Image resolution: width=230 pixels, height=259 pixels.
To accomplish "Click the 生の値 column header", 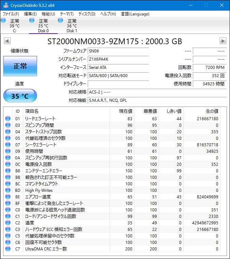I will tap(202, 111).
